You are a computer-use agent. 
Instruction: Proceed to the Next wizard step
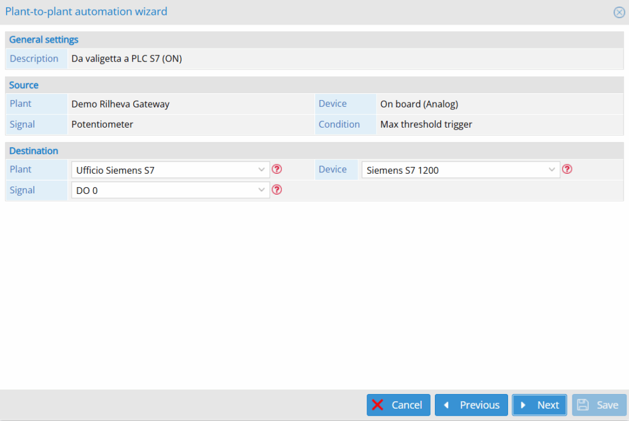click(539, 405)
